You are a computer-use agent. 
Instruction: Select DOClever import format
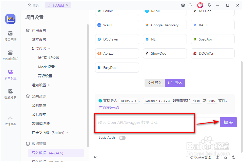pos(117,39)
